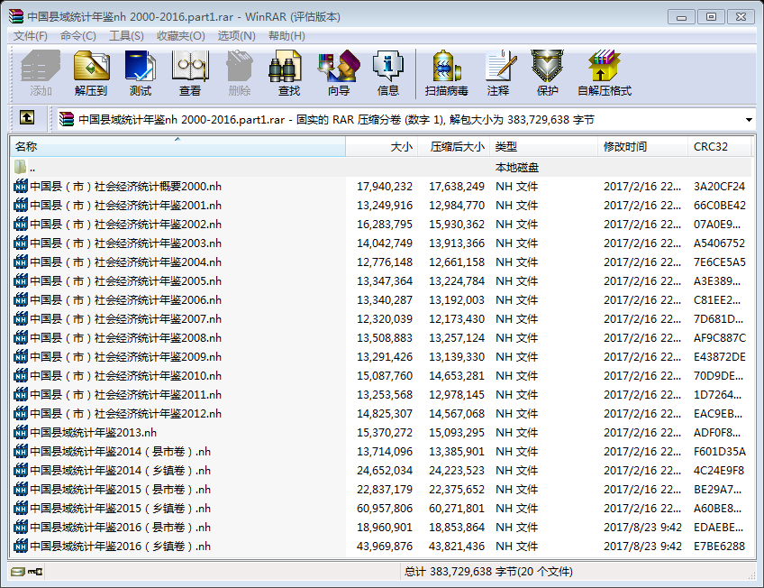The width and height of the screenshot is (764, 588).
Task: Click the key icon in status bar
Action: [35, 572]
